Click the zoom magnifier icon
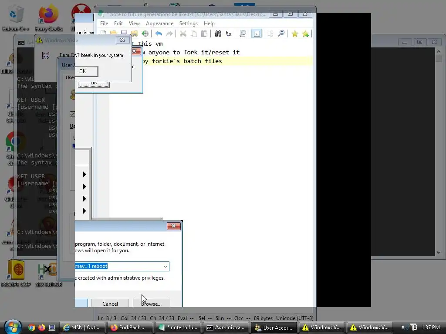The image size is (446, 334). pos(281,33)
